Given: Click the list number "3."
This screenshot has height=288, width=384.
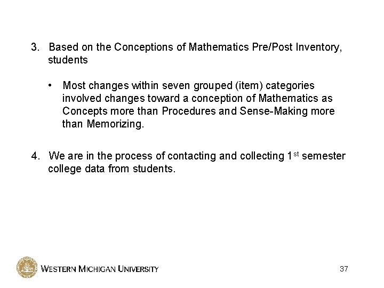Looking at the screenshot, I should coord(35,49).
